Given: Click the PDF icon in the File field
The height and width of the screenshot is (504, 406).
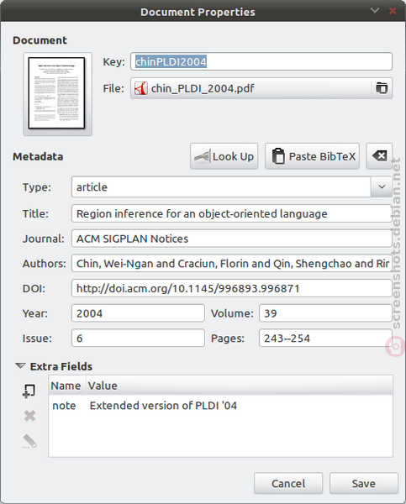Looking at the screenshot, I should [141, 88].
